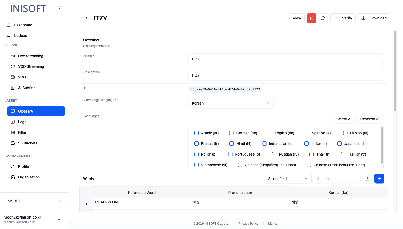Click Select All languages

(344, 119)
